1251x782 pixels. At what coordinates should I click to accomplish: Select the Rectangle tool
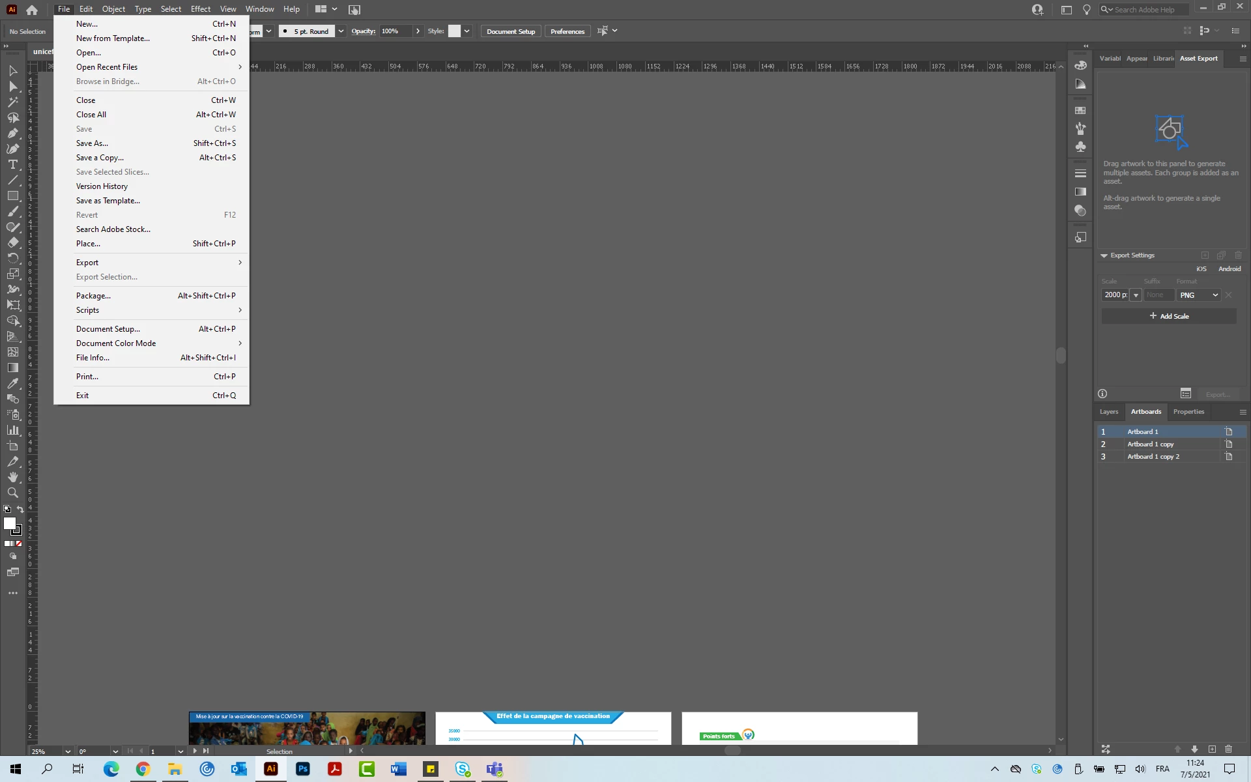(x=12, y=195)
